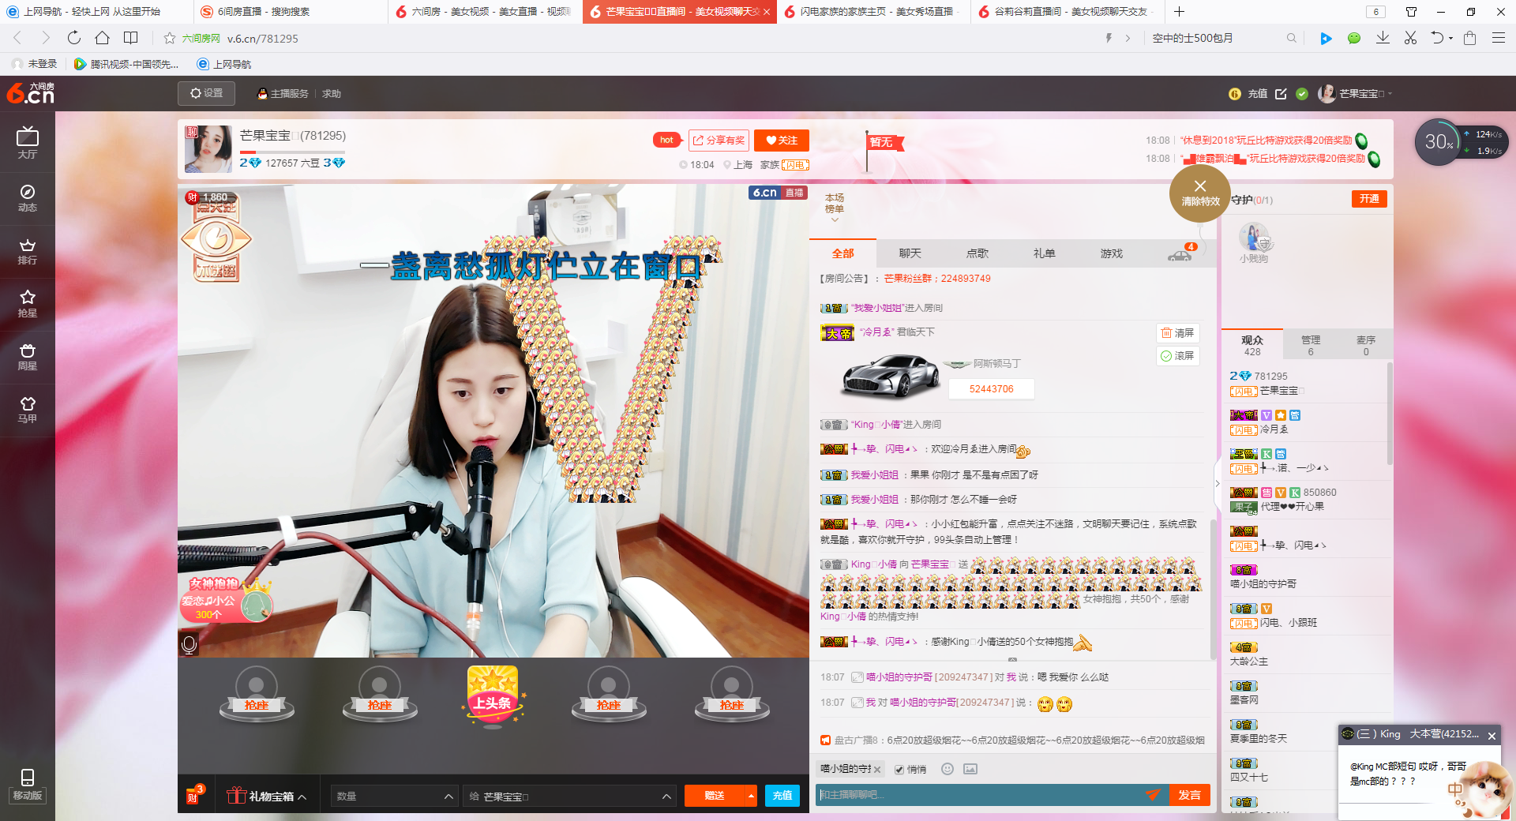The height and width of the screenshot is (821, 1516).
Task: Click the blue video play icon in browser toolbar
Action: click(1326, 38)
